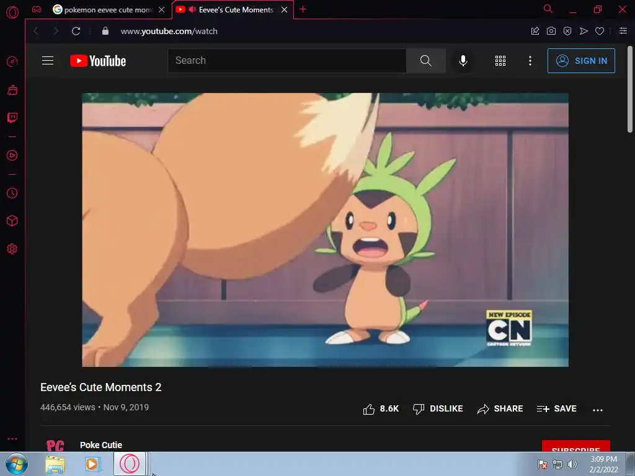Click SAVE to playlist button
635x476 pixels.
pos(557,409)
